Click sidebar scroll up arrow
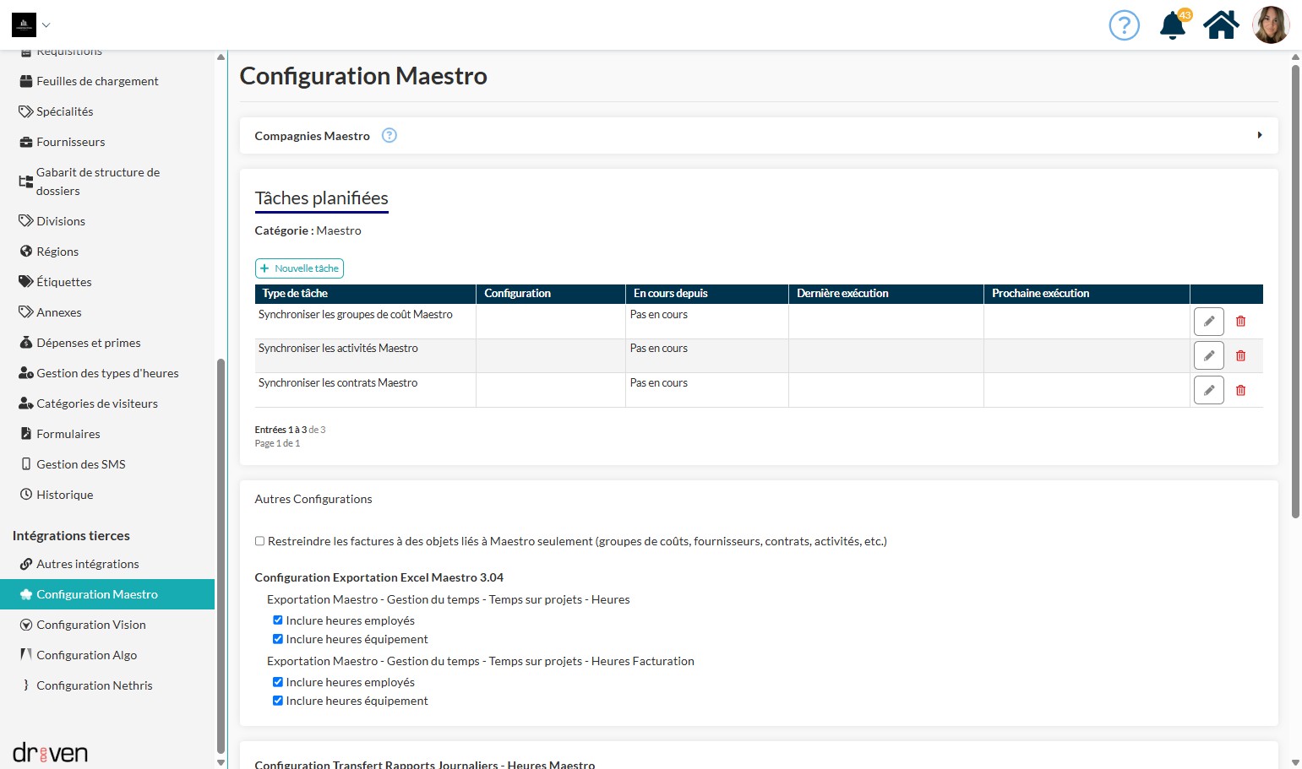This screenshot has height=769, width=1302. coord(221,57)
